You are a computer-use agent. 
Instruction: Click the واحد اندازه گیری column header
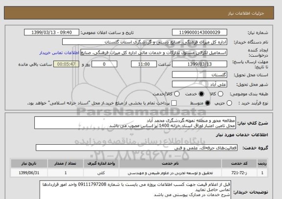coord(101,163)
